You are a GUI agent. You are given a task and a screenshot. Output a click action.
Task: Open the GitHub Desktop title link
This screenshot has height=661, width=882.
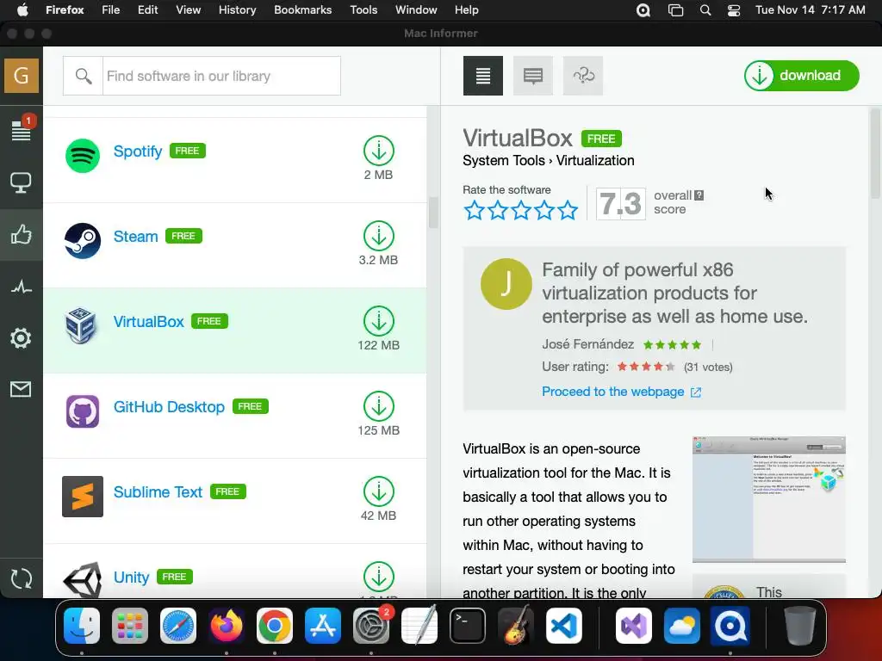[169, 406]
